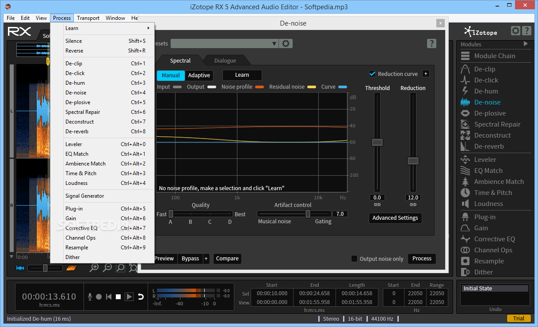Open De-noise module help button
This screenshot has width=538, height=327.
point(432,43)
